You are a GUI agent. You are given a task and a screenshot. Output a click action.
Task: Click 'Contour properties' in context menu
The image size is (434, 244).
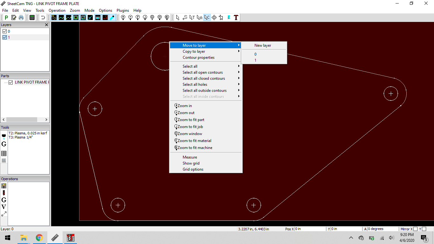pos(199,58)
